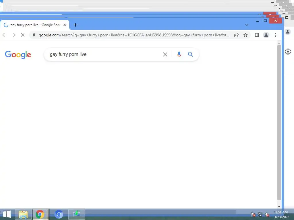
Task: Open profile icon in the background window
Action: click(x=288, y=32)
